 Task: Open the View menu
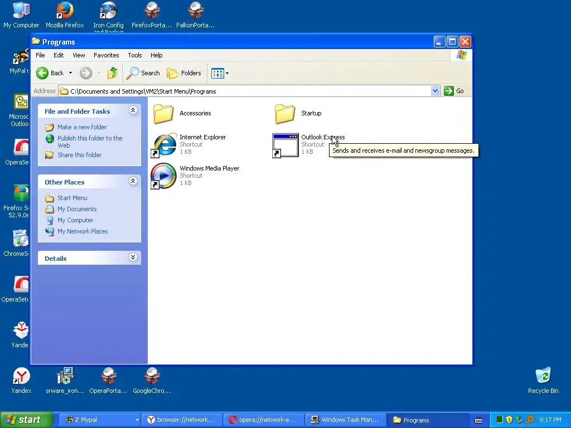(79, 55)
